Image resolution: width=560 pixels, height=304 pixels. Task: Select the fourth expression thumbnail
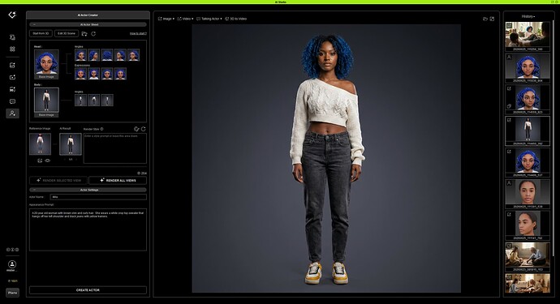tap(120, 74)
